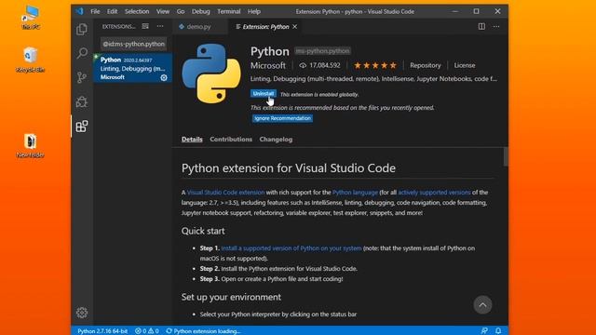
Task: Open the actively supported versions link
Action: point(434,193)
